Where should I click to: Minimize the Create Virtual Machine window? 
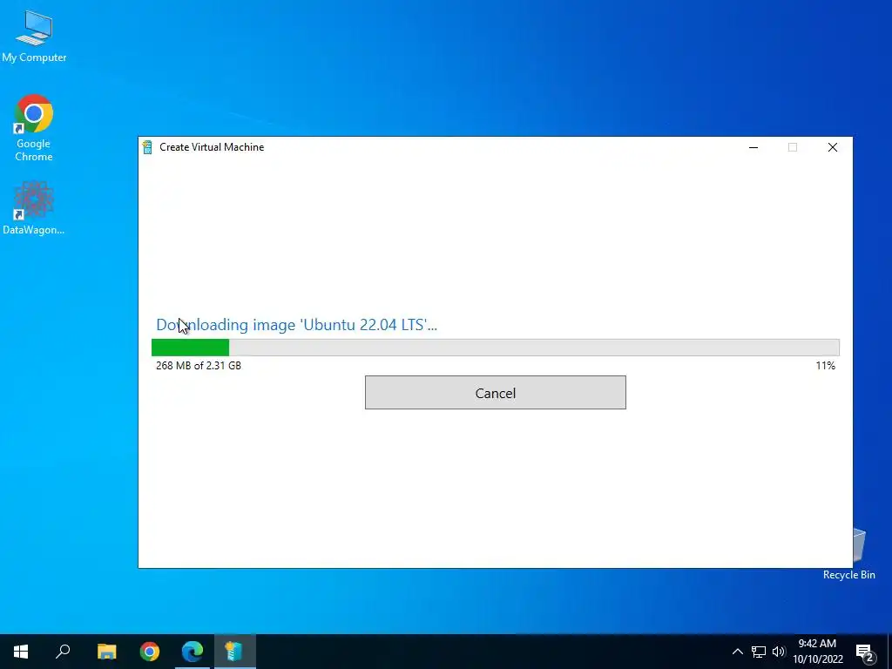[753, 147]
